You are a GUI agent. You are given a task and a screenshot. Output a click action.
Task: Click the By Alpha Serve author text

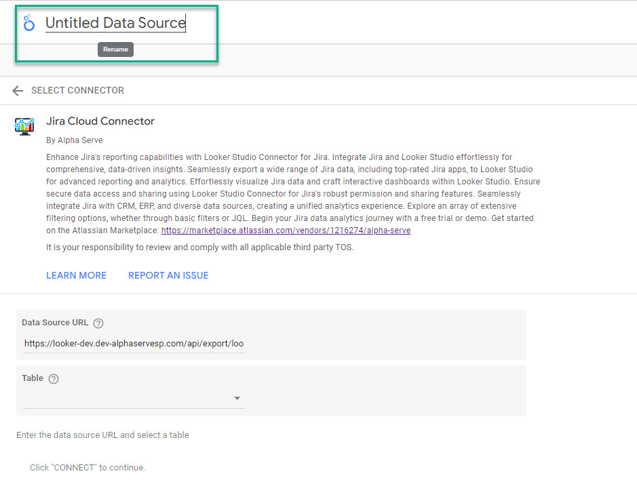[x=75, y=140]
